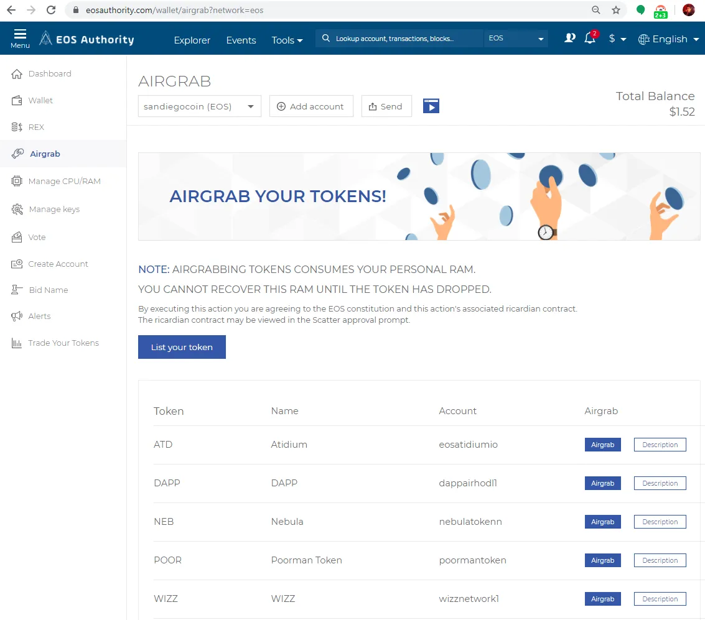This screenshot has height=620, width=705.
Task: Click the browser zoom magnifier icon
Action: (x=595, y=10)
